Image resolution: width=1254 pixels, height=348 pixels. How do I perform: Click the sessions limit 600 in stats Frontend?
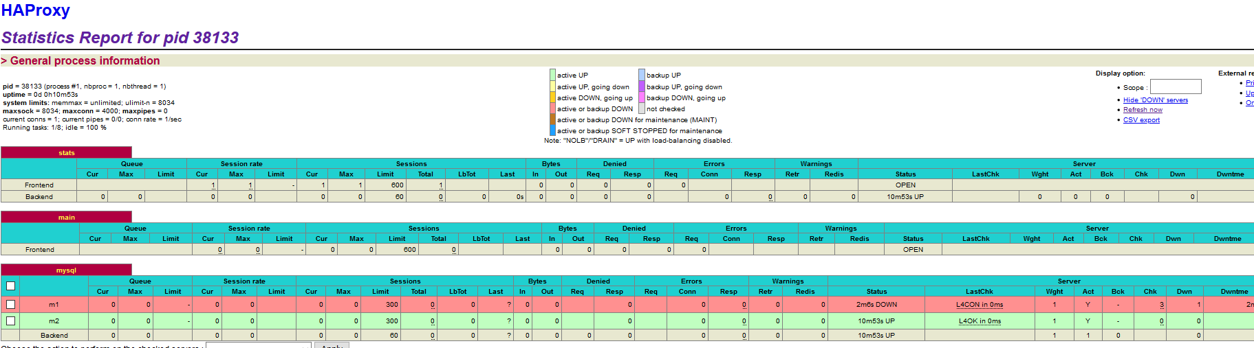pyautogui.click(x=397, y=185)
